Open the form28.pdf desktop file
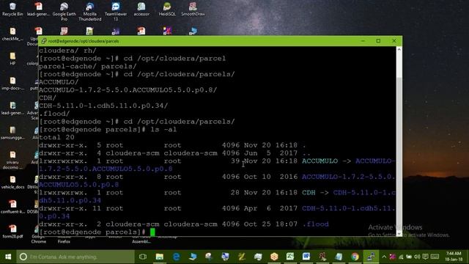The image size is (469, 264). 12,232
